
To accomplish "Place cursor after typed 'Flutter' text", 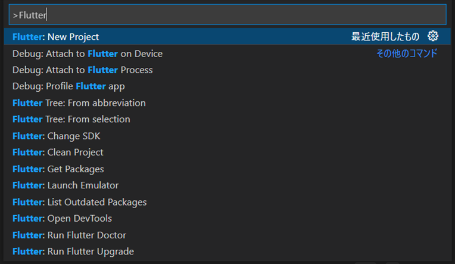I will point(47,15).
